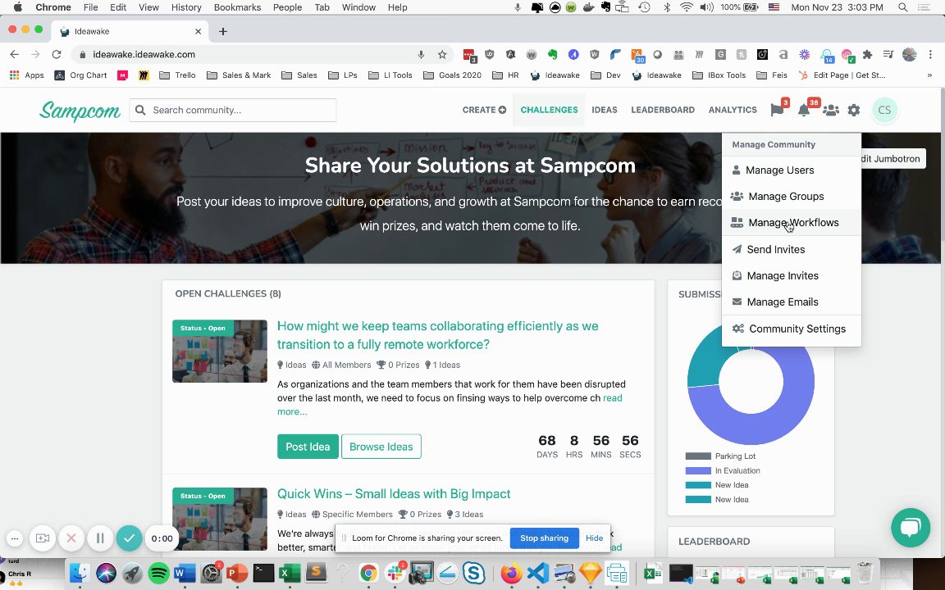Open the CS user avatar menu
This screenshot has height=590, width=945.
pos(884,110)
